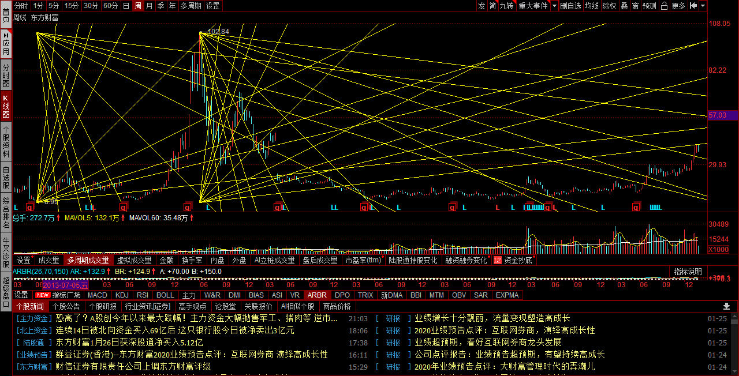This screenshot has height=376, width=739.
Task: Select 年 yearly period
Action: [172, 6]
